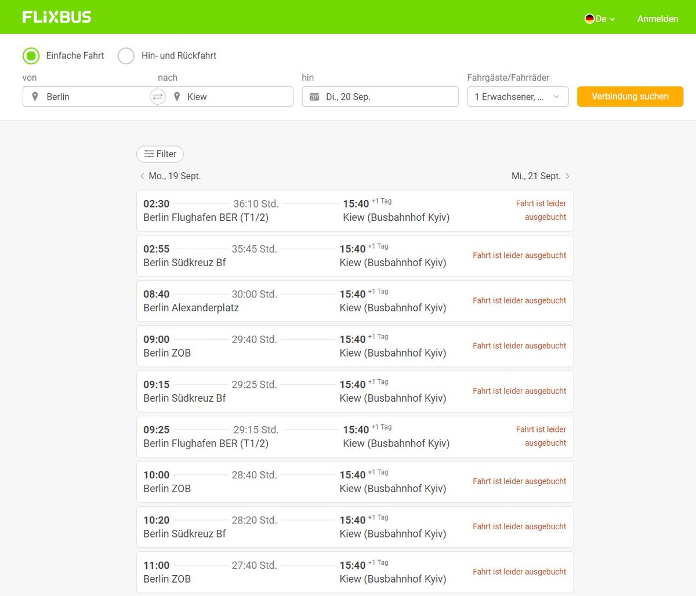Open the Fahrgäste/Fahrräder passenger dropdown
Viewport: 696px width, 596px height.
coord(517,97)
